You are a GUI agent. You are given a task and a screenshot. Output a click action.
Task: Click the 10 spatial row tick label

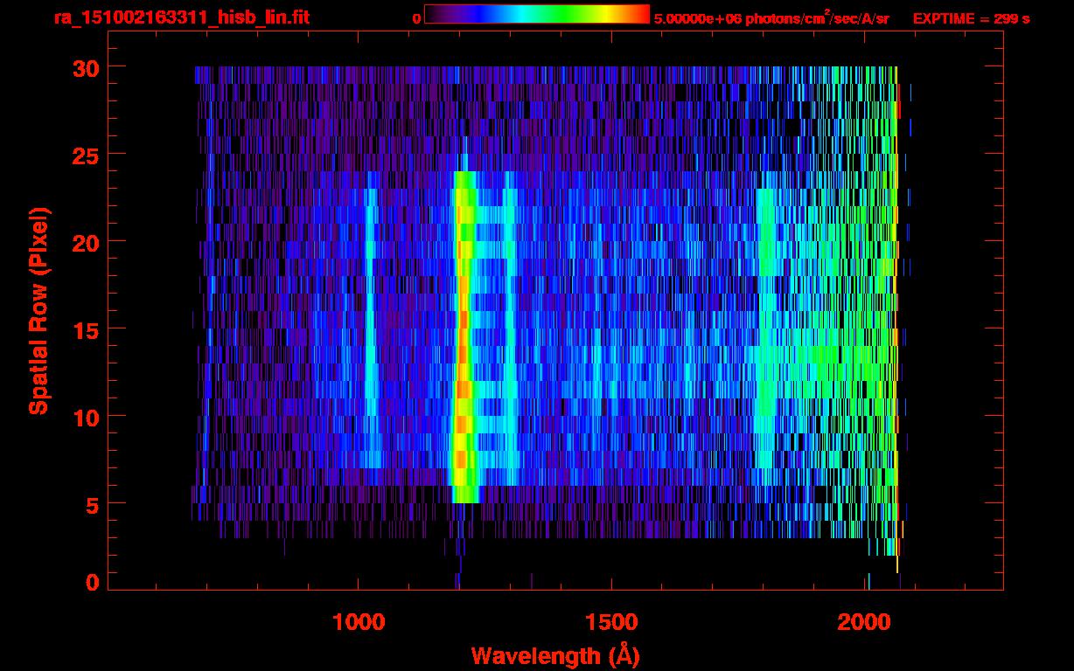pyautogui.click(x=86, y=417)
